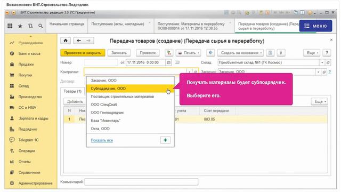This screenshot has width=341, height=192.
Task: Choose Охта, ООО from list
Action: coord(130,129)
